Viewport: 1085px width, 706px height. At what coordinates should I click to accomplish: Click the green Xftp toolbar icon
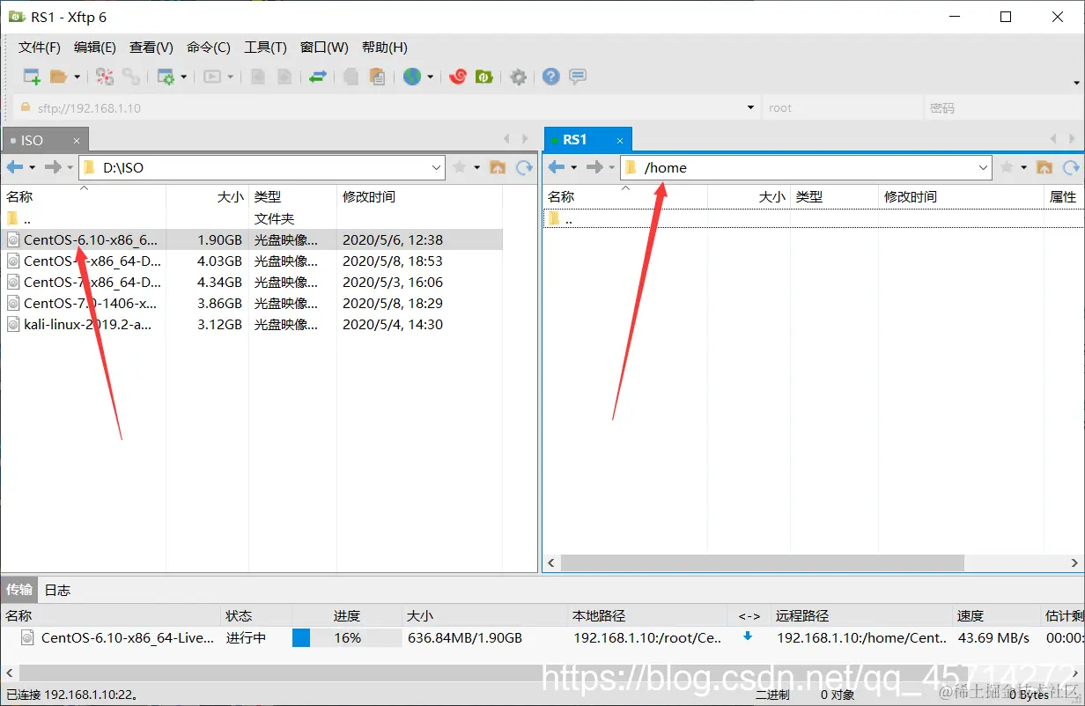point(483,77)
